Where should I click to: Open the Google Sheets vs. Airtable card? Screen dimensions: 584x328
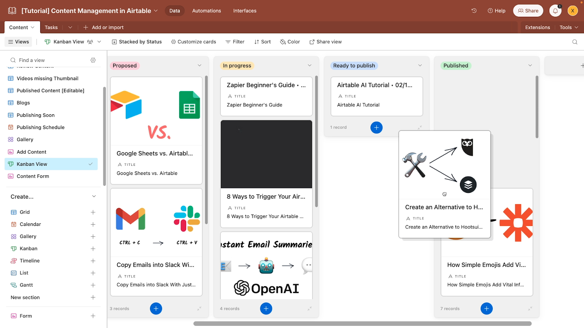(156, 130)
